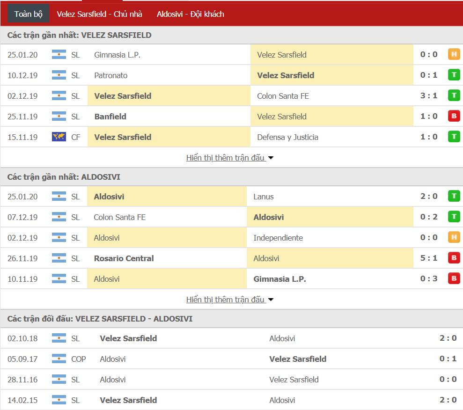The image size is (463, 410).
Task: Click score 0 : 3 in Aldosivi vs Gimnasia row
Action: [x=429, y=278]
